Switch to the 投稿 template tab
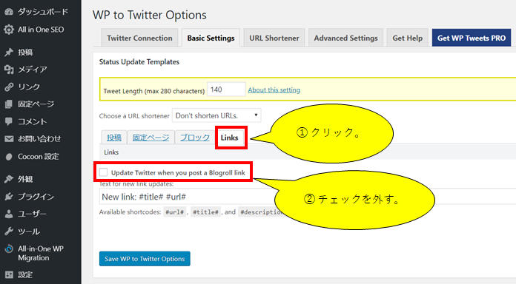Image resolution: width=516 pixels, height=284 pixels. pos(114,138)
